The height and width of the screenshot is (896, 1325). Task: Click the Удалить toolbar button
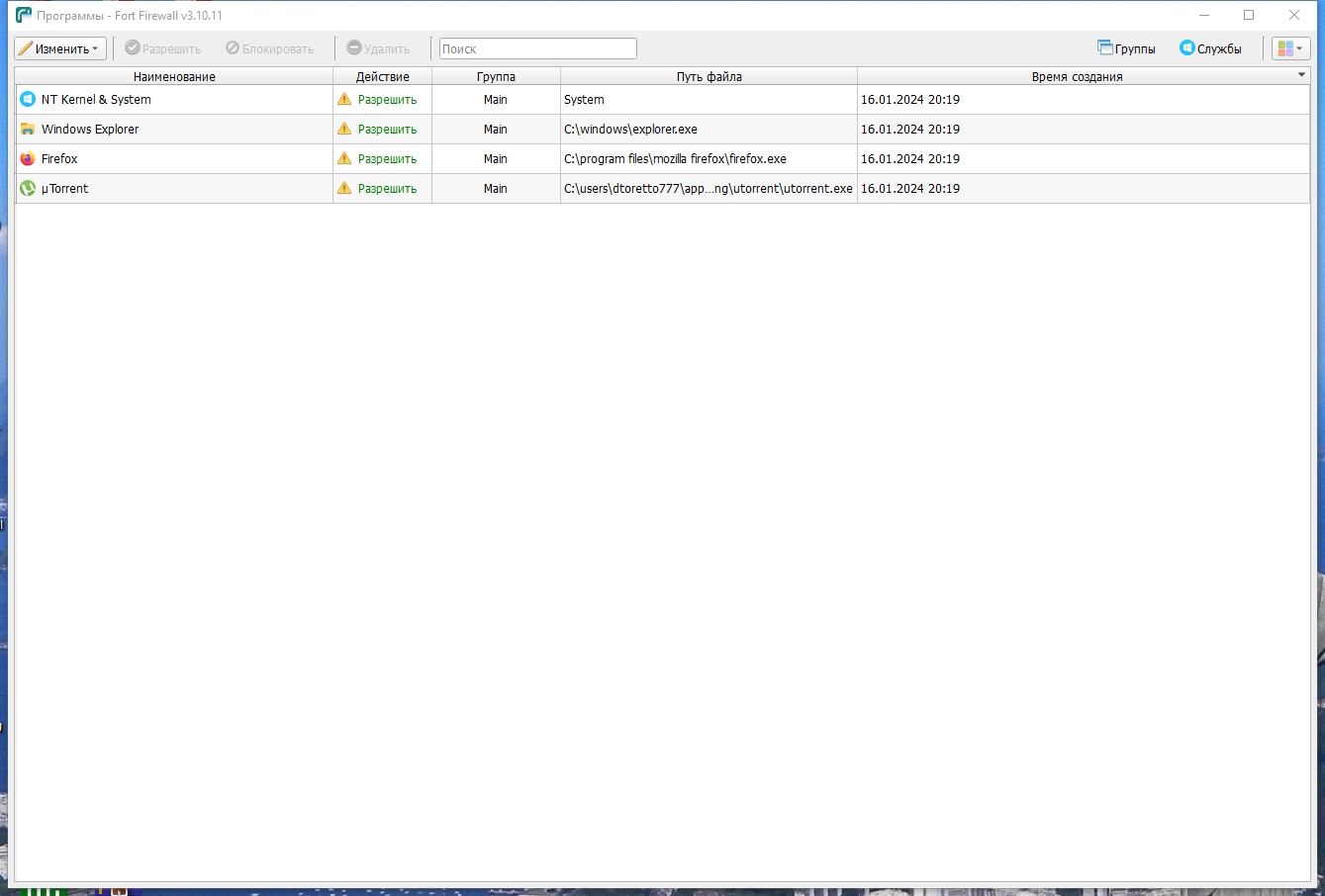tap(379, 48)
